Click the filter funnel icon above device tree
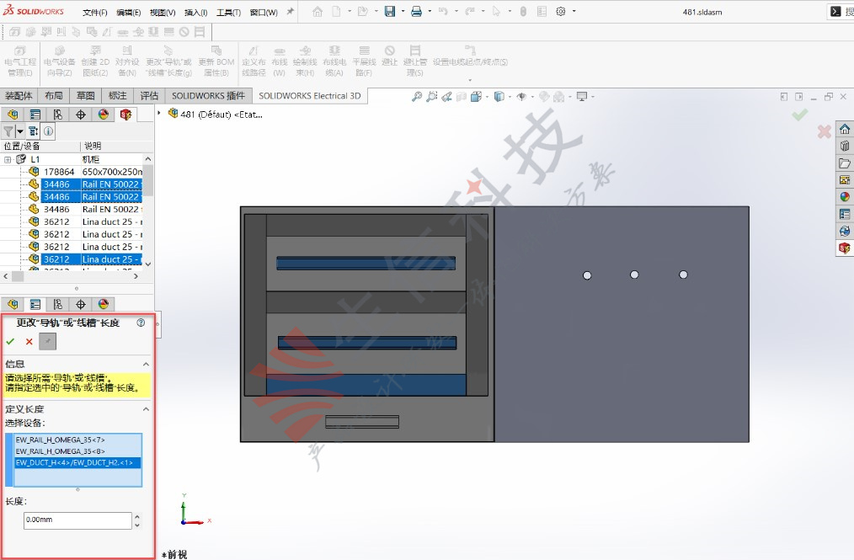The image size is (854, 560). click(8, 131)
